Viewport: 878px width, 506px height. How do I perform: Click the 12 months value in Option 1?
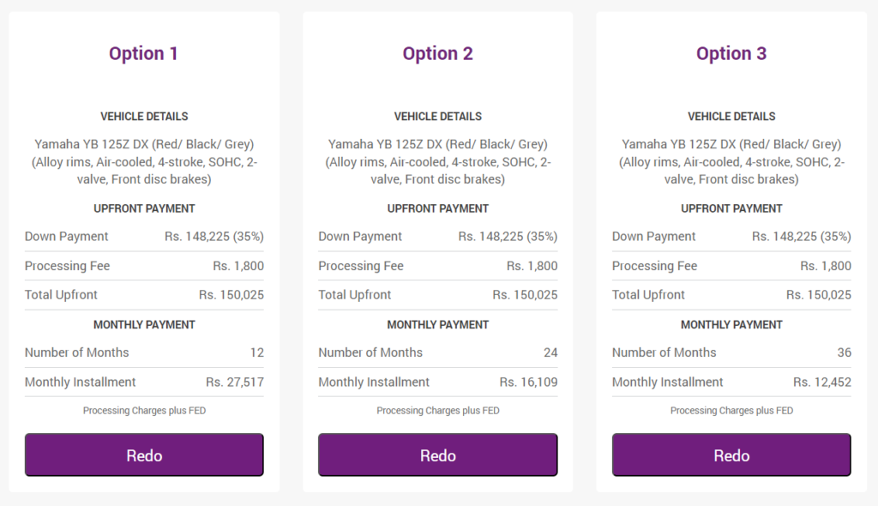257,352
